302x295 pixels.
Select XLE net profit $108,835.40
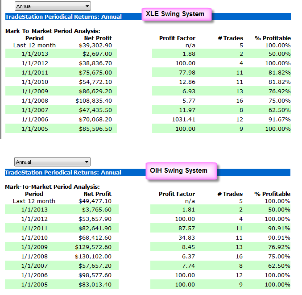tap(94, 101)
